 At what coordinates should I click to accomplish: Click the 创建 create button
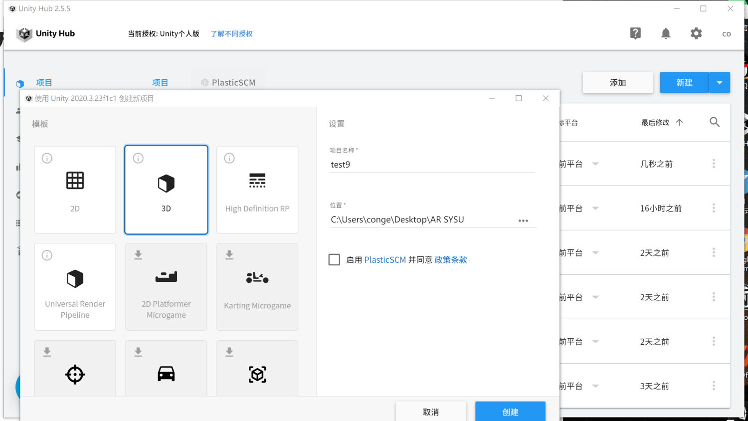(x=510, y=412)
